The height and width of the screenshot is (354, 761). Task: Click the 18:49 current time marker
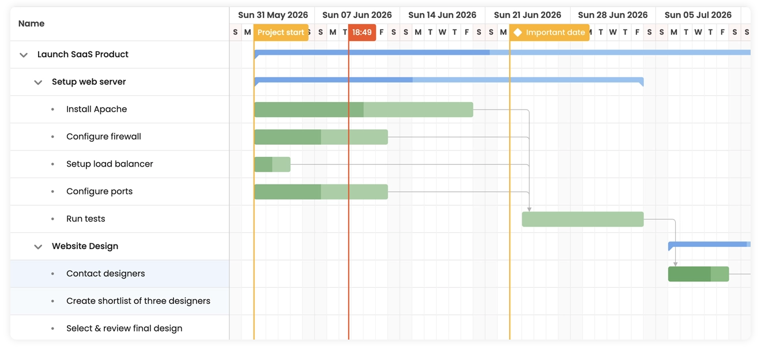pos(362,32)
